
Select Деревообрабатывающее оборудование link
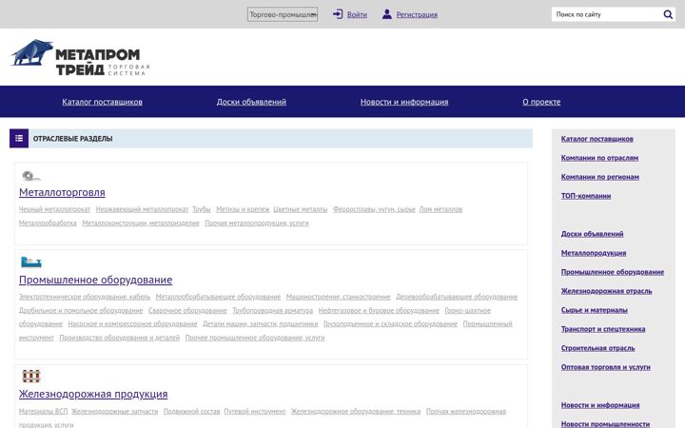(457, 297)
